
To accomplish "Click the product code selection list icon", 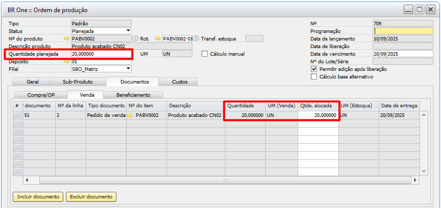I will click(135, 38).
